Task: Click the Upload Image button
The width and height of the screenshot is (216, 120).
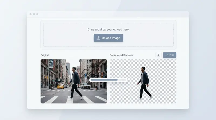Action: [109, 38]
